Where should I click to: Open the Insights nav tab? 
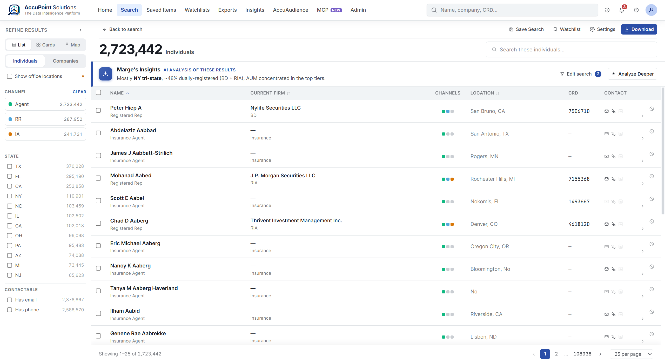[255, 10]
